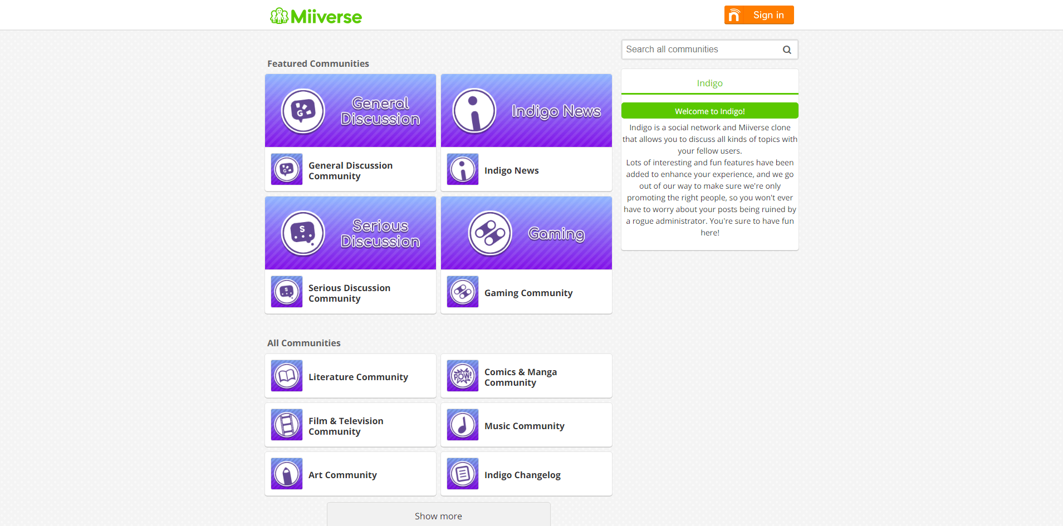Click the Gaming Community small icon
Image resolution: width=1063 pixels, height=526 pixels.
tap(463, 292)
